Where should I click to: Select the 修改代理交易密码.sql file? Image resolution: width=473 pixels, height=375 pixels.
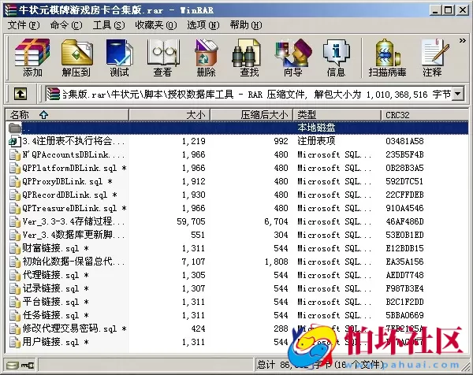pyautogui.click(x=237, y=329)
